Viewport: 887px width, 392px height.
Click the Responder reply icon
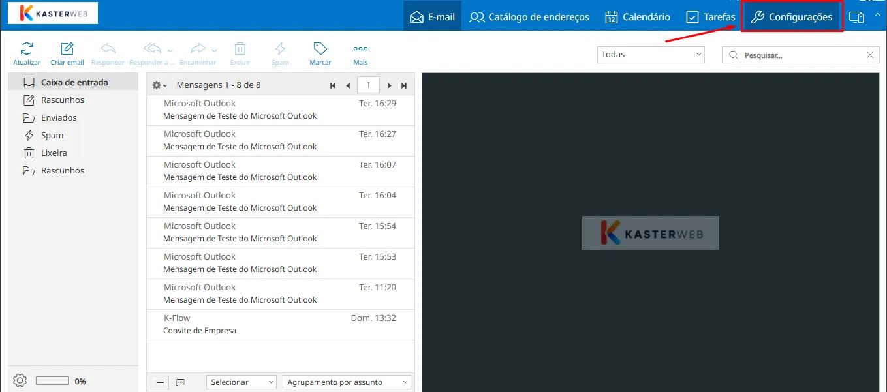pos(108,49)
